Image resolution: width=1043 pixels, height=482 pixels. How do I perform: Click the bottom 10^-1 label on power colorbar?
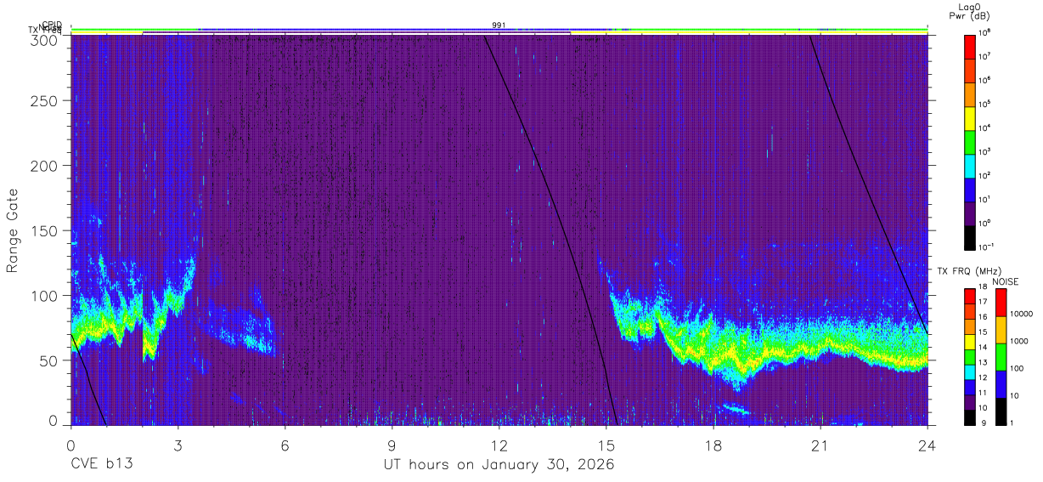click(x=986, y=246)
